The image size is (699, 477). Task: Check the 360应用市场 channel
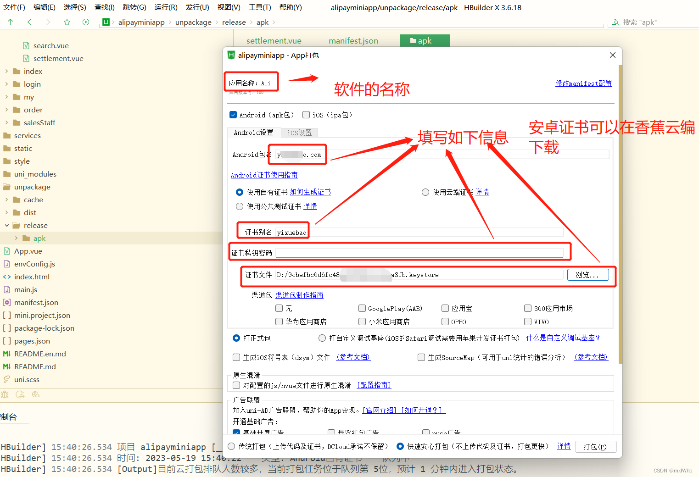[528, 308]
